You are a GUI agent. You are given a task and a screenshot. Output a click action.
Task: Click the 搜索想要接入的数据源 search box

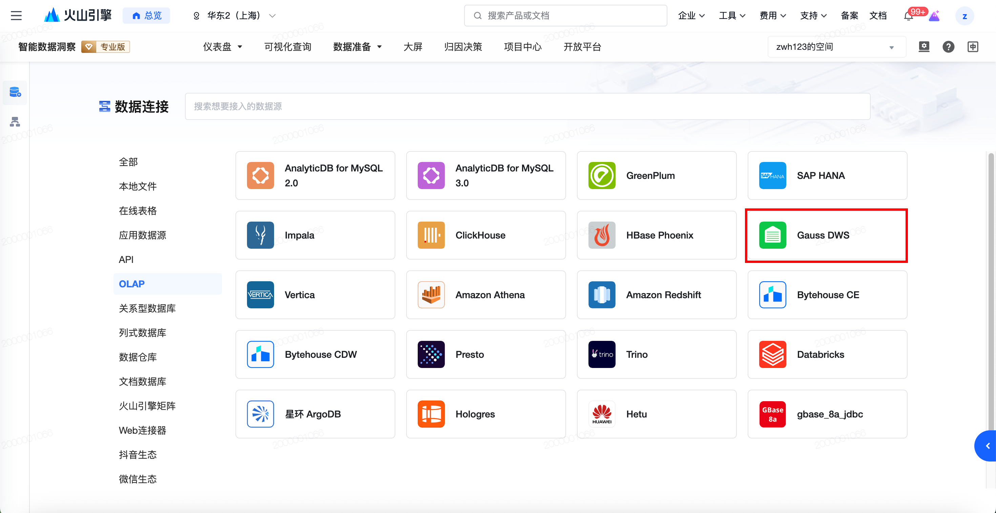527,106
